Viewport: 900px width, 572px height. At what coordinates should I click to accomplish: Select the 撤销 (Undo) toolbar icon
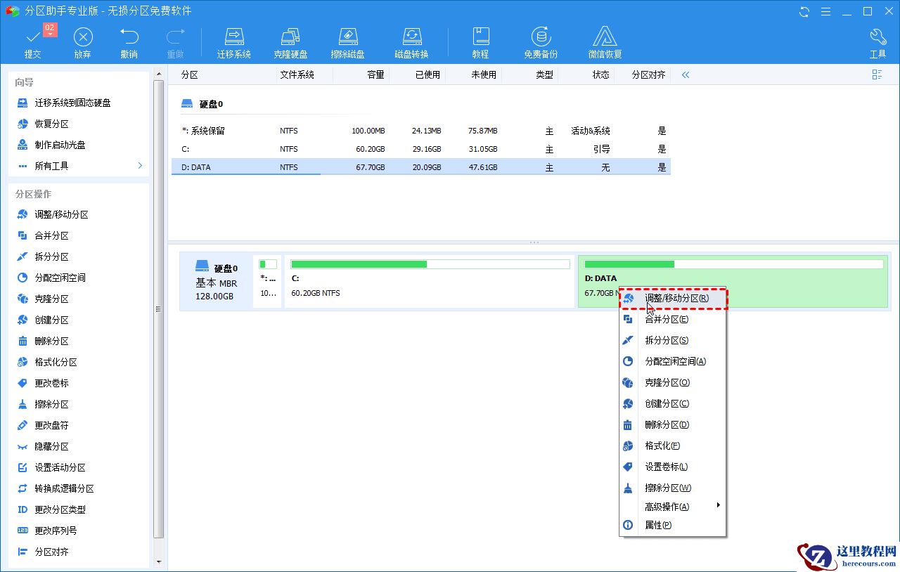[x=129, y=41]
